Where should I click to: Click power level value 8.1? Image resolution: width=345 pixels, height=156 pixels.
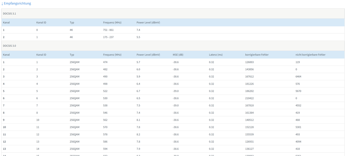click(x=138, y=120)
